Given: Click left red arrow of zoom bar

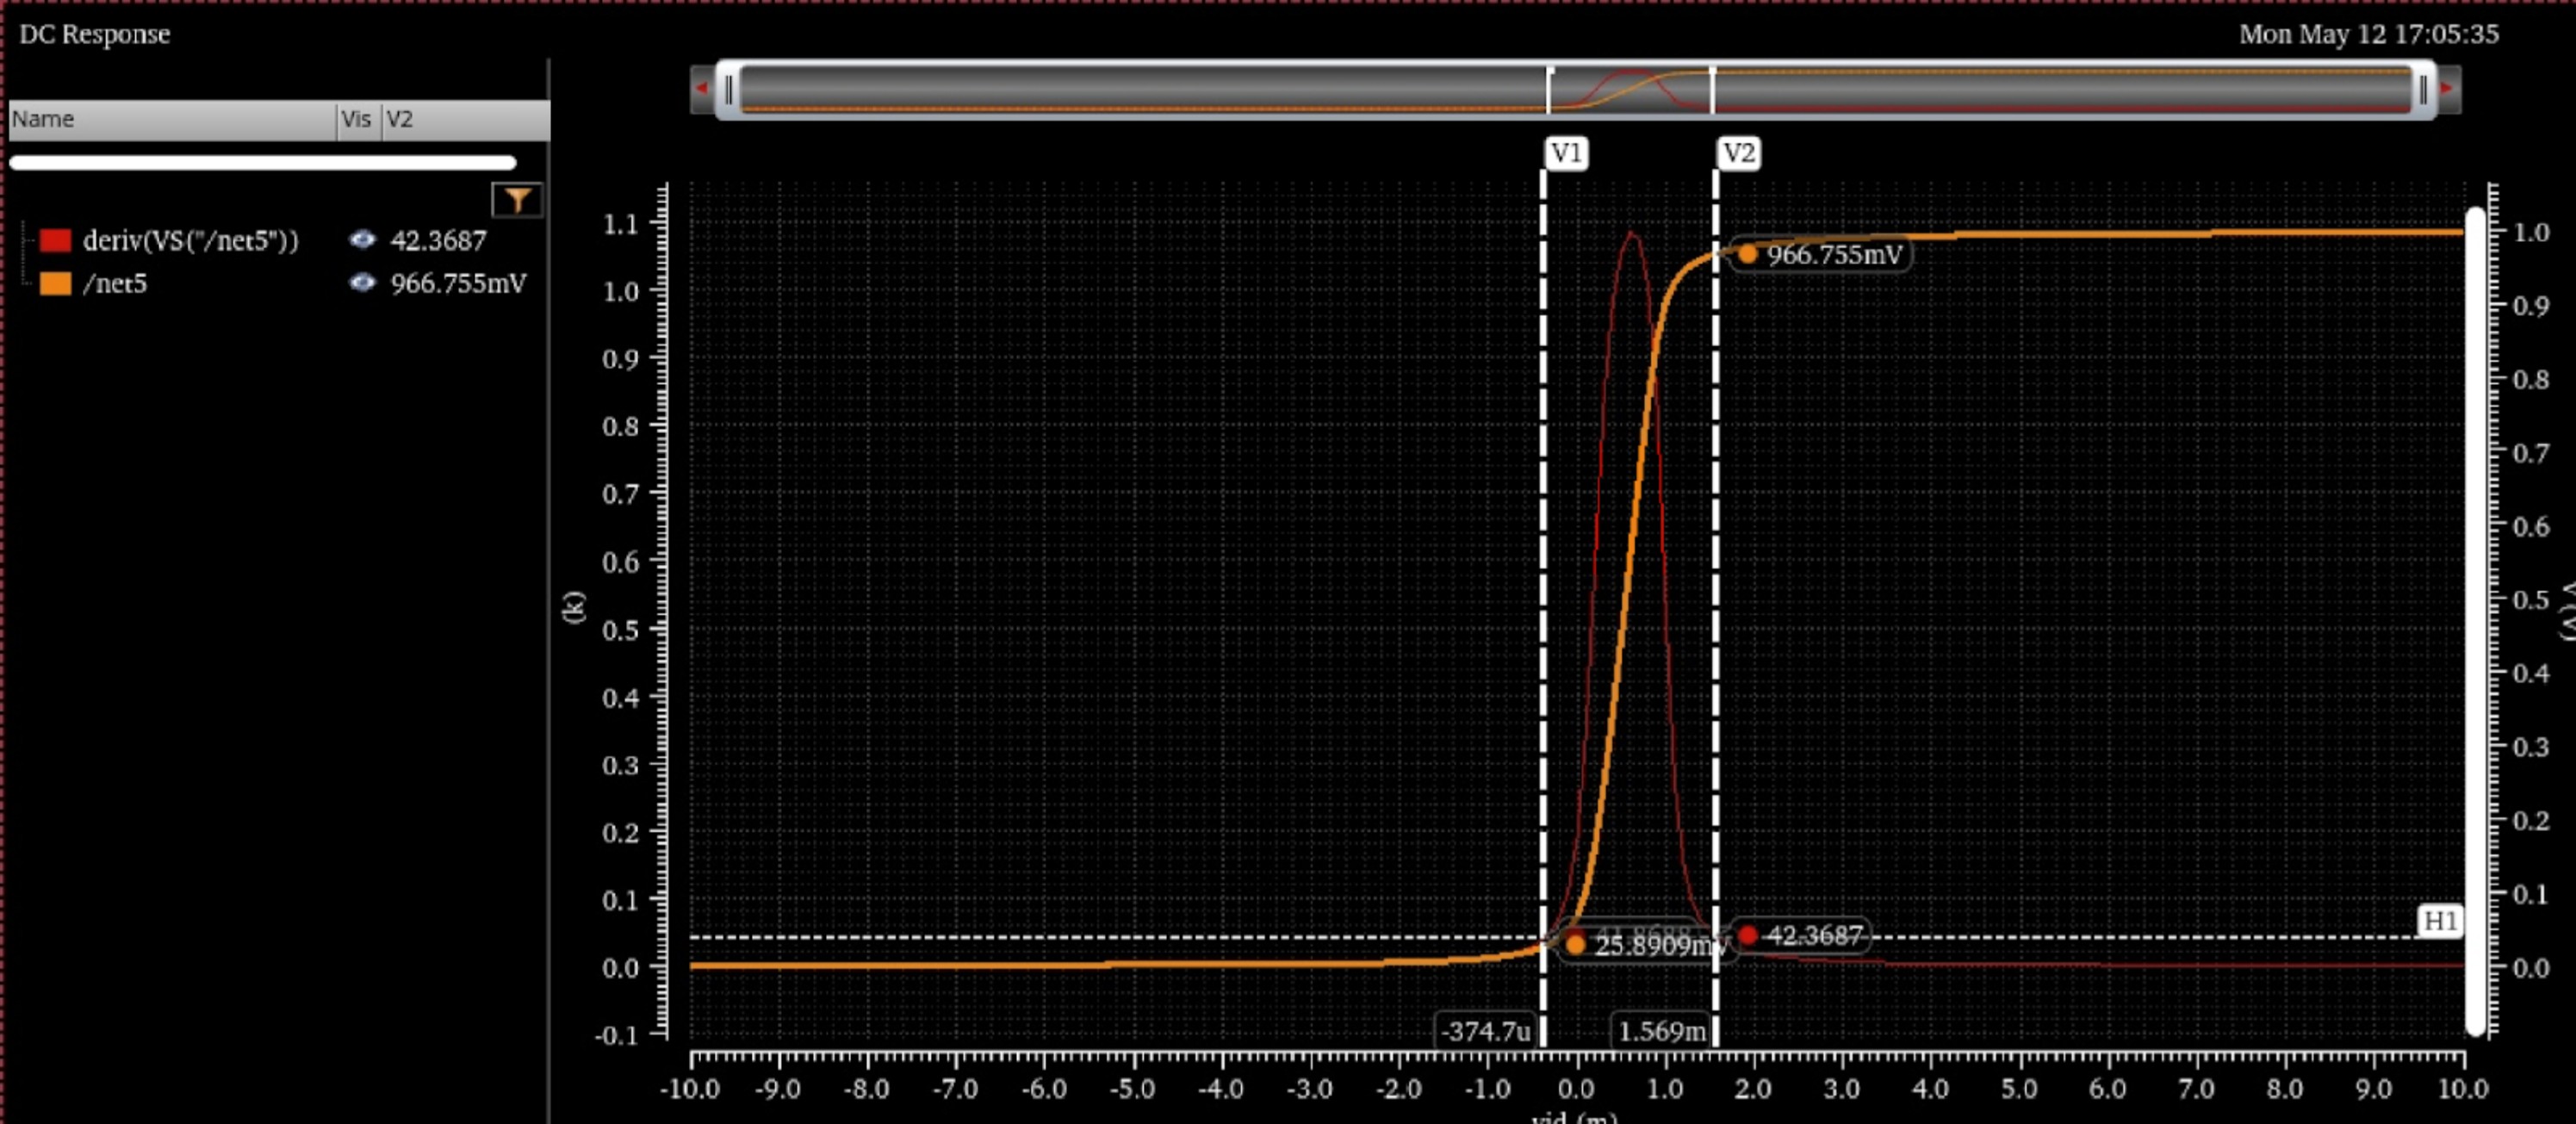Looking at the screenshot, I should [701, 89].
